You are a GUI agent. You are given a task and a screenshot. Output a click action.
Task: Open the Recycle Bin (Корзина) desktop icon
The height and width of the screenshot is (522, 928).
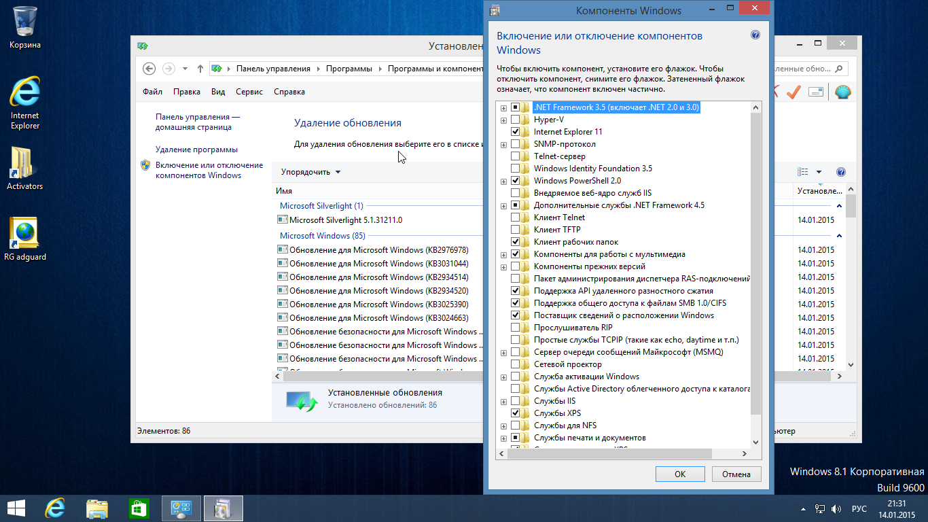[x=25, y=27]
